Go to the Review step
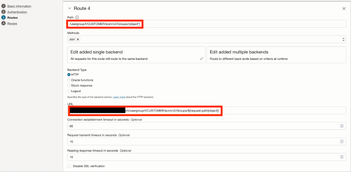Screen dimensions: 351x172 tap(12, 24)
